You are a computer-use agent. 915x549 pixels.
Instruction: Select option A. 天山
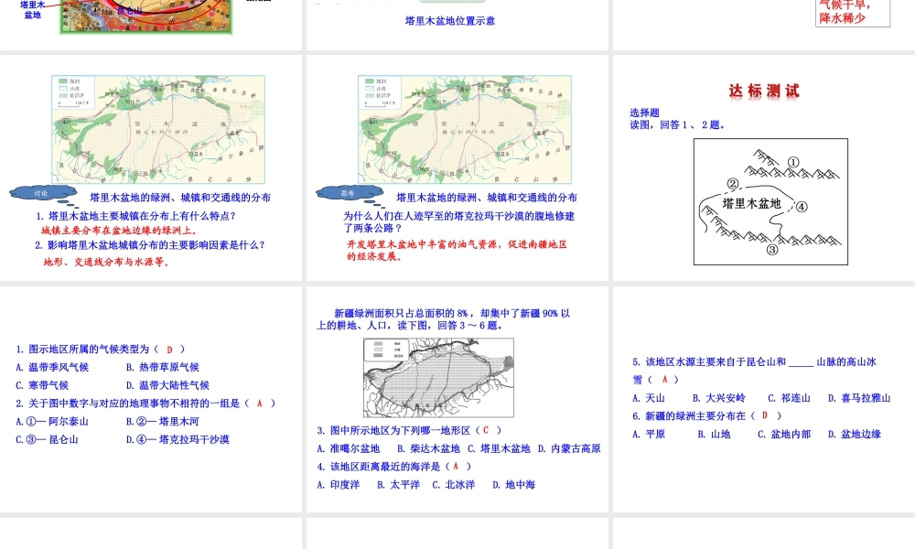pos(649,398)
